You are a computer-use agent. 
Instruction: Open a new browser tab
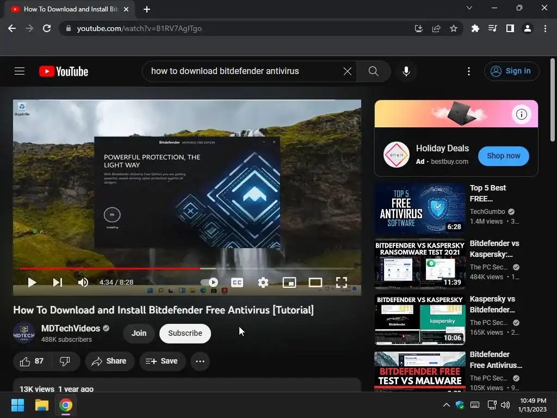pyautogui.click(x=147, y=9)
